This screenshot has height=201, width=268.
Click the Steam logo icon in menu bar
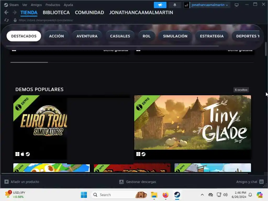click(6, 5)
